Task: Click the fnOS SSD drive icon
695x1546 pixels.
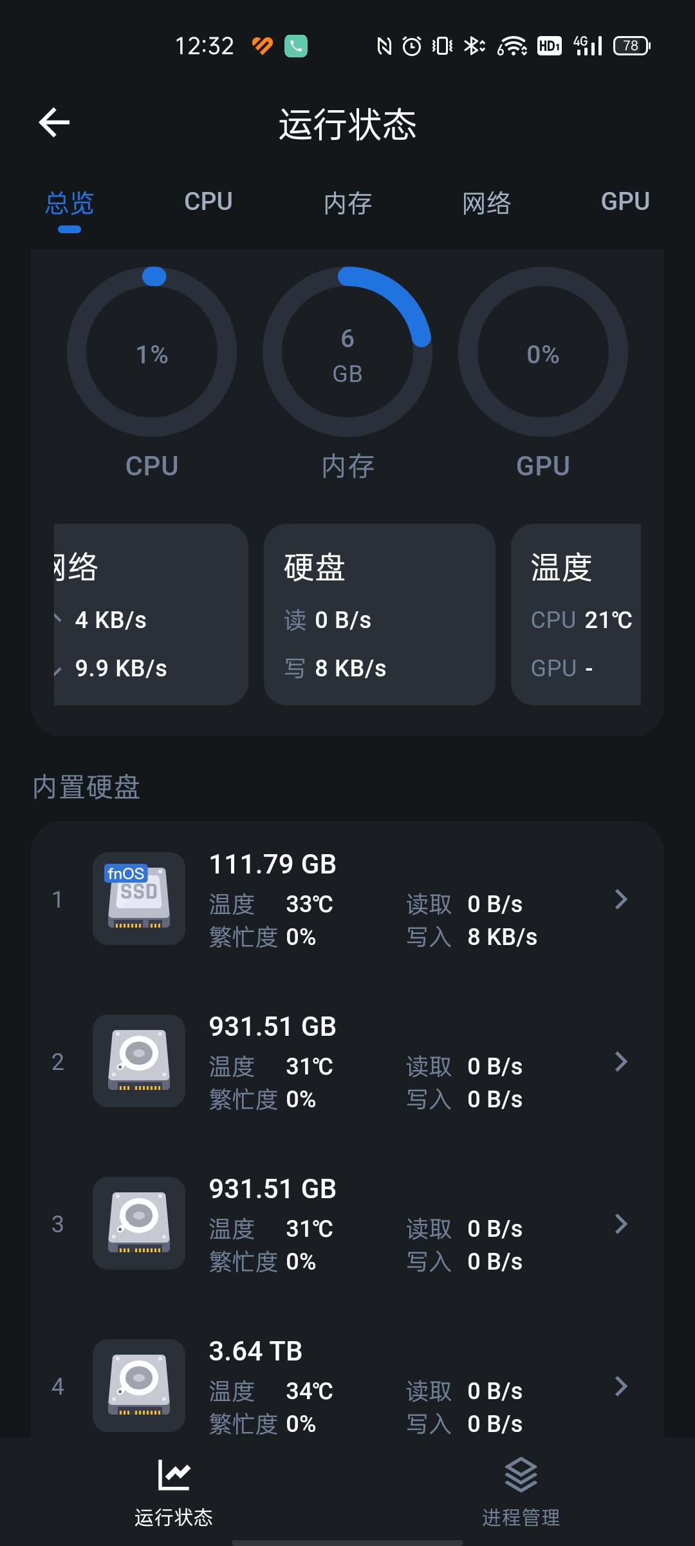Action: tap(139, 899)
